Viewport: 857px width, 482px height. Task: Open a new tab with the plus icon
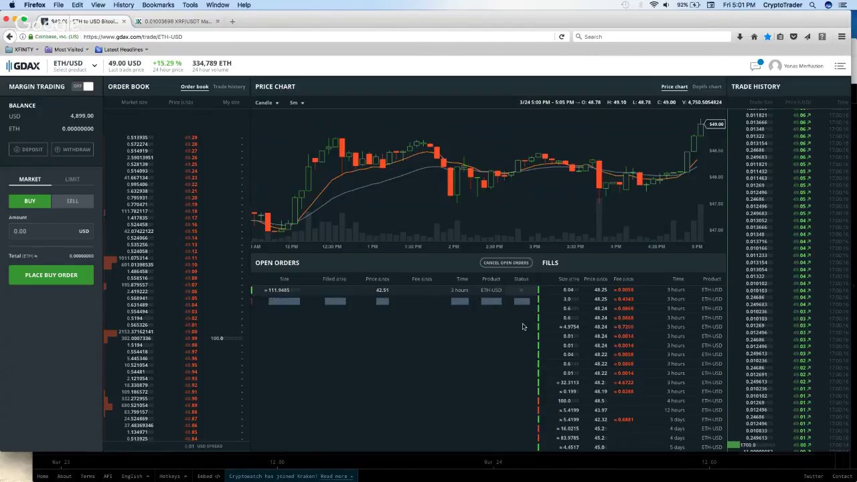coord(232,21)
